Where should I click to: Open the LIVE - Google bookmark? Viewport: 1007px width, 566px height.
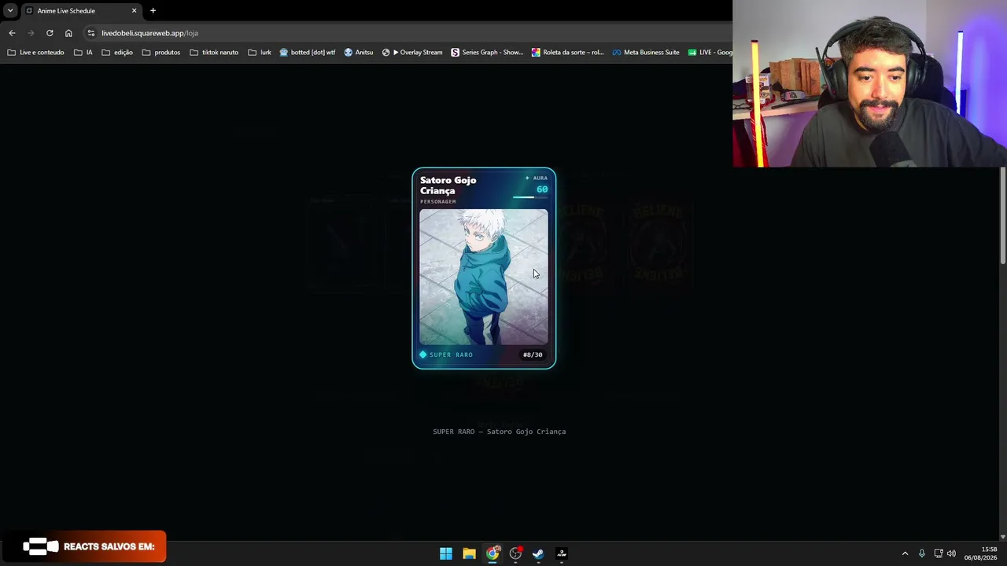pos(710,53)
